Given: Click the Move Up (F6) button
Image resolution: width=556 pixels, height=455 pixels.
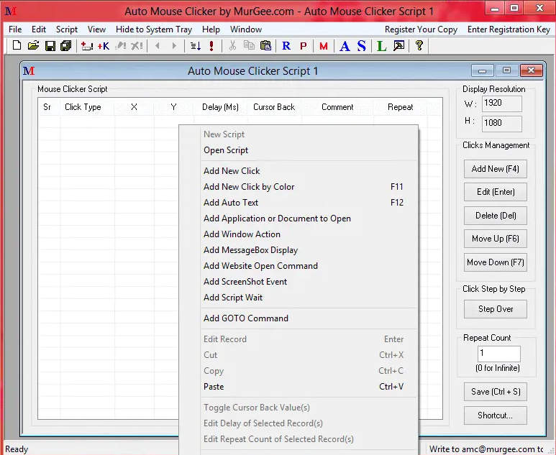Looking at the screenshot, I should [x=496, y=239].
